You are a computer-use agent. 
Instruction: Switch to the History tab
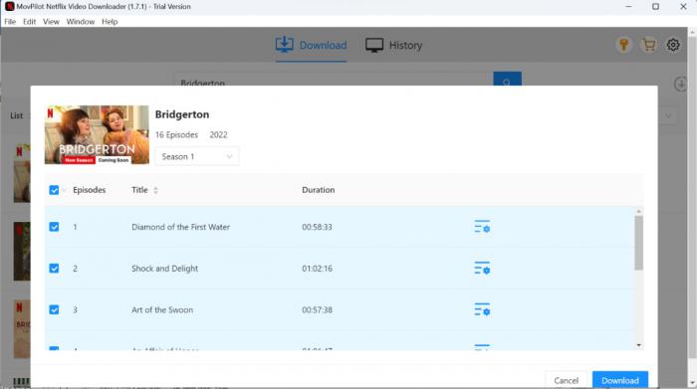tap(394, 45)
